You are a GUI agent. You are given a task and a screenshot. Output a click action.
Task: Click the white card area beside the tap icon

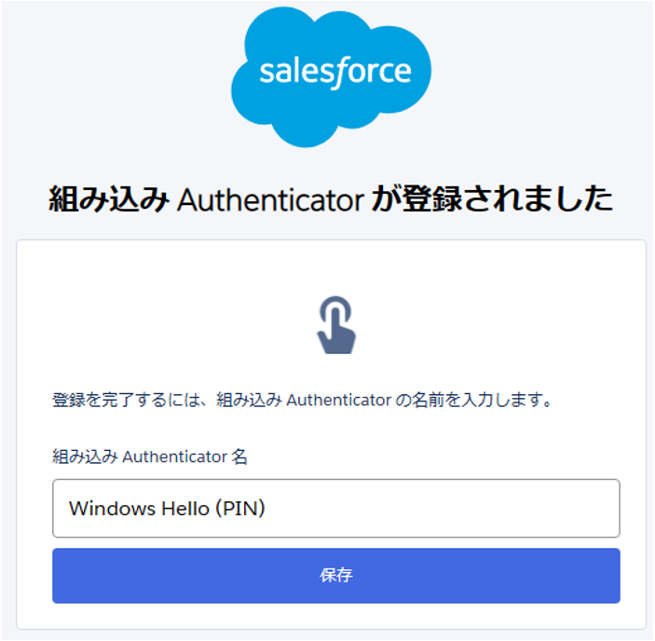pyautogui.click(x=484, y=325)
